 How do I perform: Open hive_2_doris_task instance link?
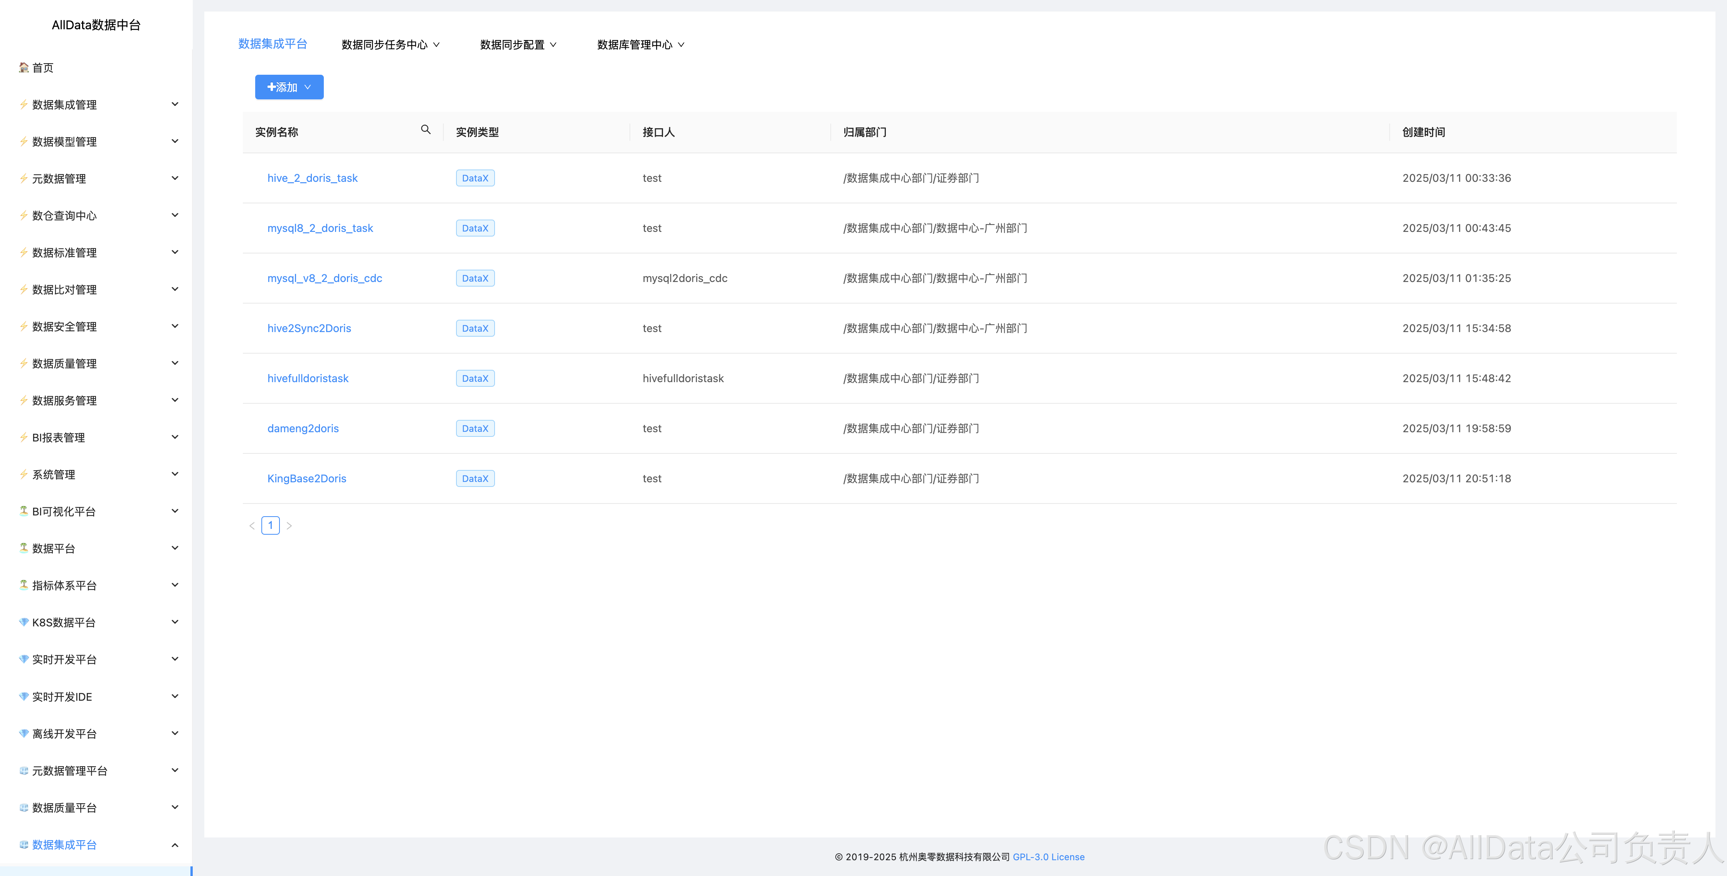pos(312,178)
